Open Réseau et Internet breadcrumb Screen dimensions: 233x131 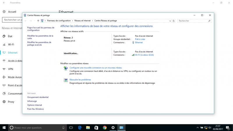(82, 21)
